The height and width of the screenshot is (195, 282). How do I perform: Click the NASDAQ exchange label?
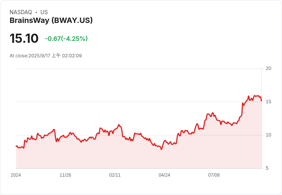[x=21, y=12]
